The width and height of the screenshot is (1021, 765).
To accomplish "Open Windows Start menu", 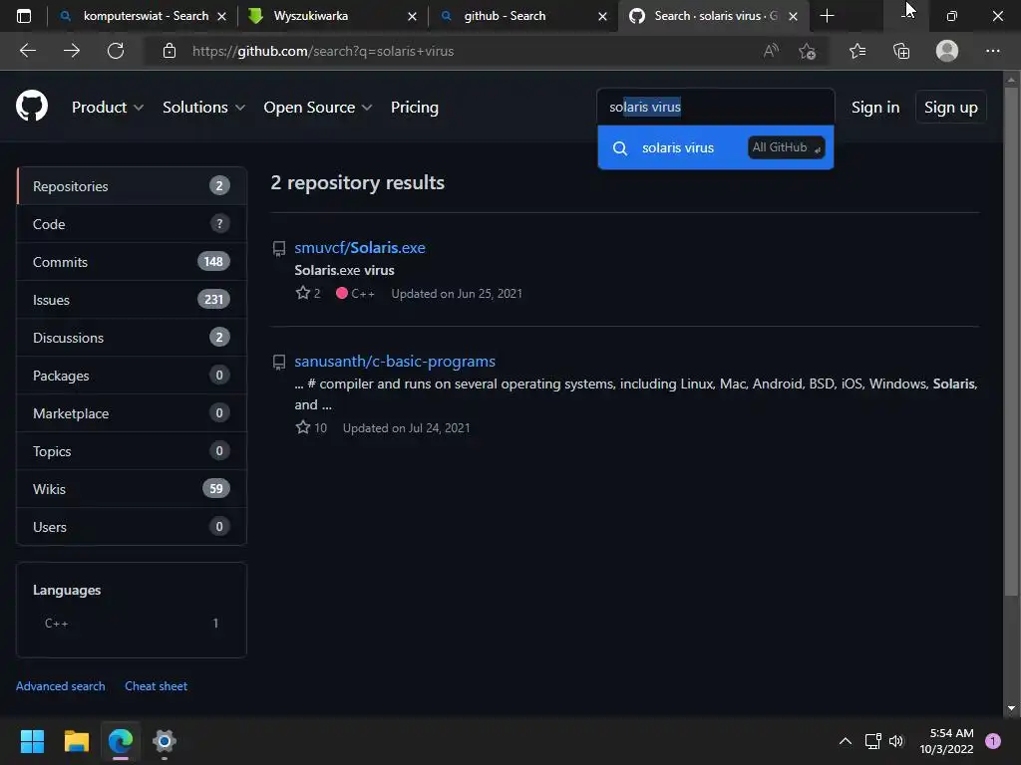I will point(32,741).
